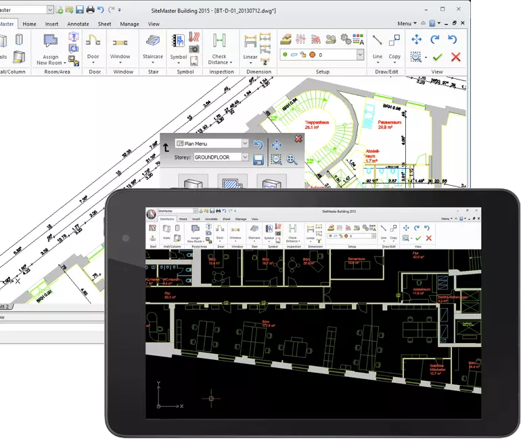Select the Window tool
Screen dimensions: 521x439
[120, 48]
